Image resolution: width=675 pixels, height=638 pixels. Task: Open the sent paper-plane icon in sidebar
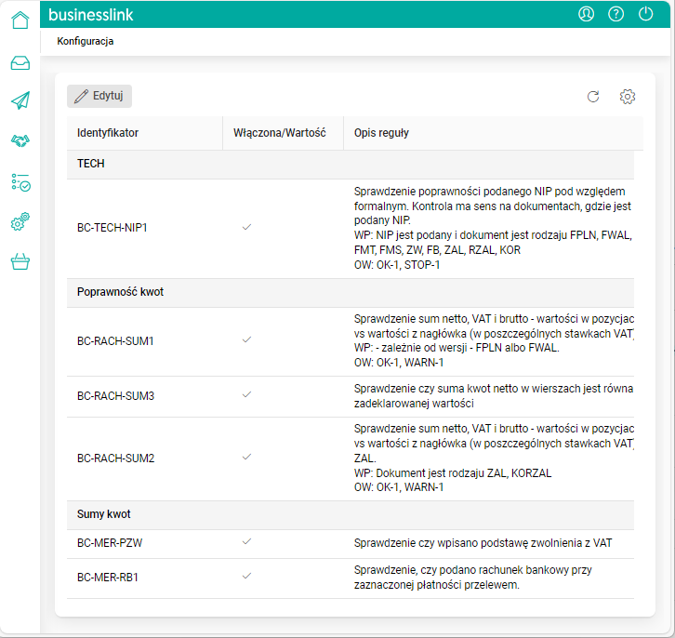(20, 100)
